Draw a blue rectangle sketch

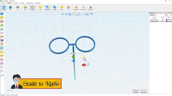tap(2, 48)
